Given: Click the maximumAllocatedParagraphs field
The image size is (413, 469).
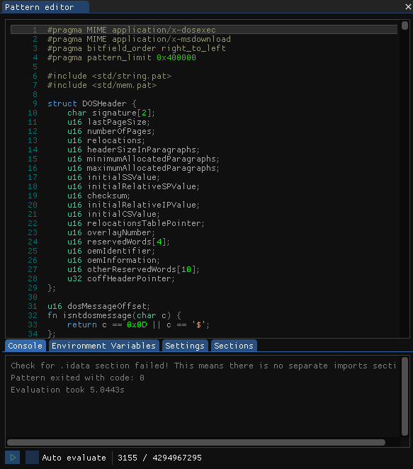Looking at the screenshot, I should pyautogui.click(x=143, y=168).
